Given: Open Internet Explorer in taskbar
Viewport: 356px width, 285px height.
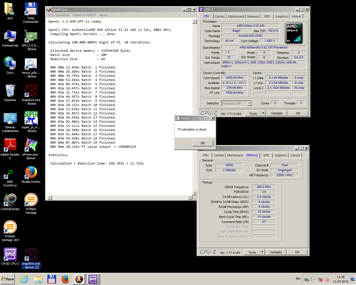Looking at the screenshot, I should point(24,279).
